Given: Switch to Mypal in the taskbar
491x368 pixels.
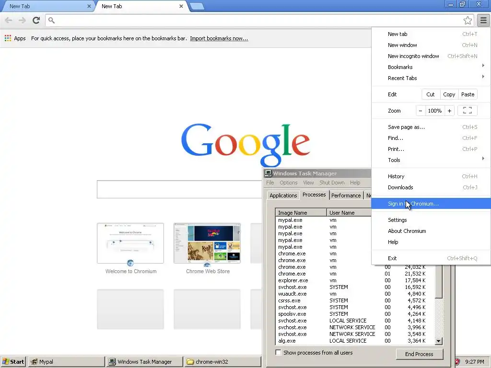Looking at the screenshot, I should point(66,362).
